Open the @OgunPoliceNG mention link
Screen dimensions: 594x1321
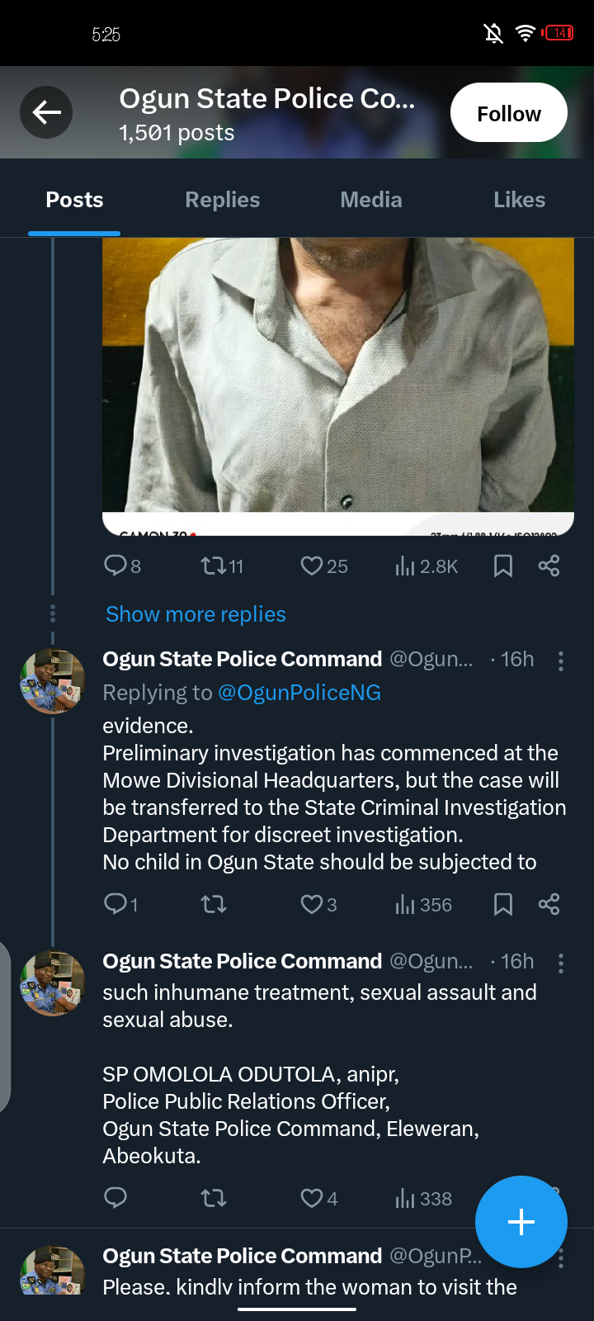click(x=299, y=693)
